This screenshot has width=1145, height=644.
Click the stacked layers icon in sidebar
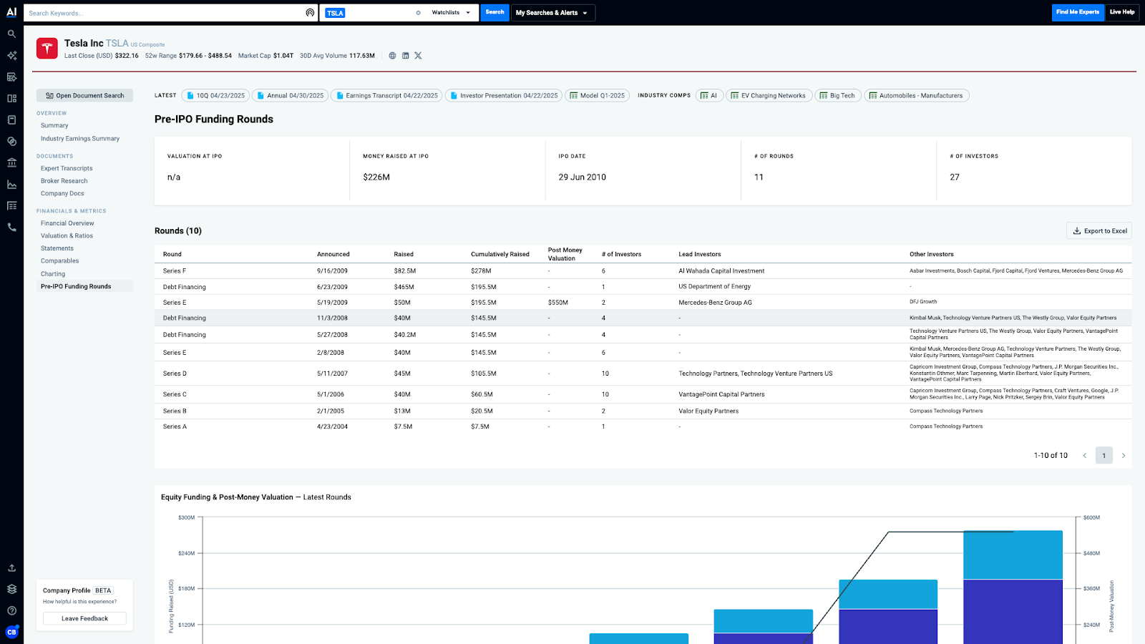click(x=11, y=589)
